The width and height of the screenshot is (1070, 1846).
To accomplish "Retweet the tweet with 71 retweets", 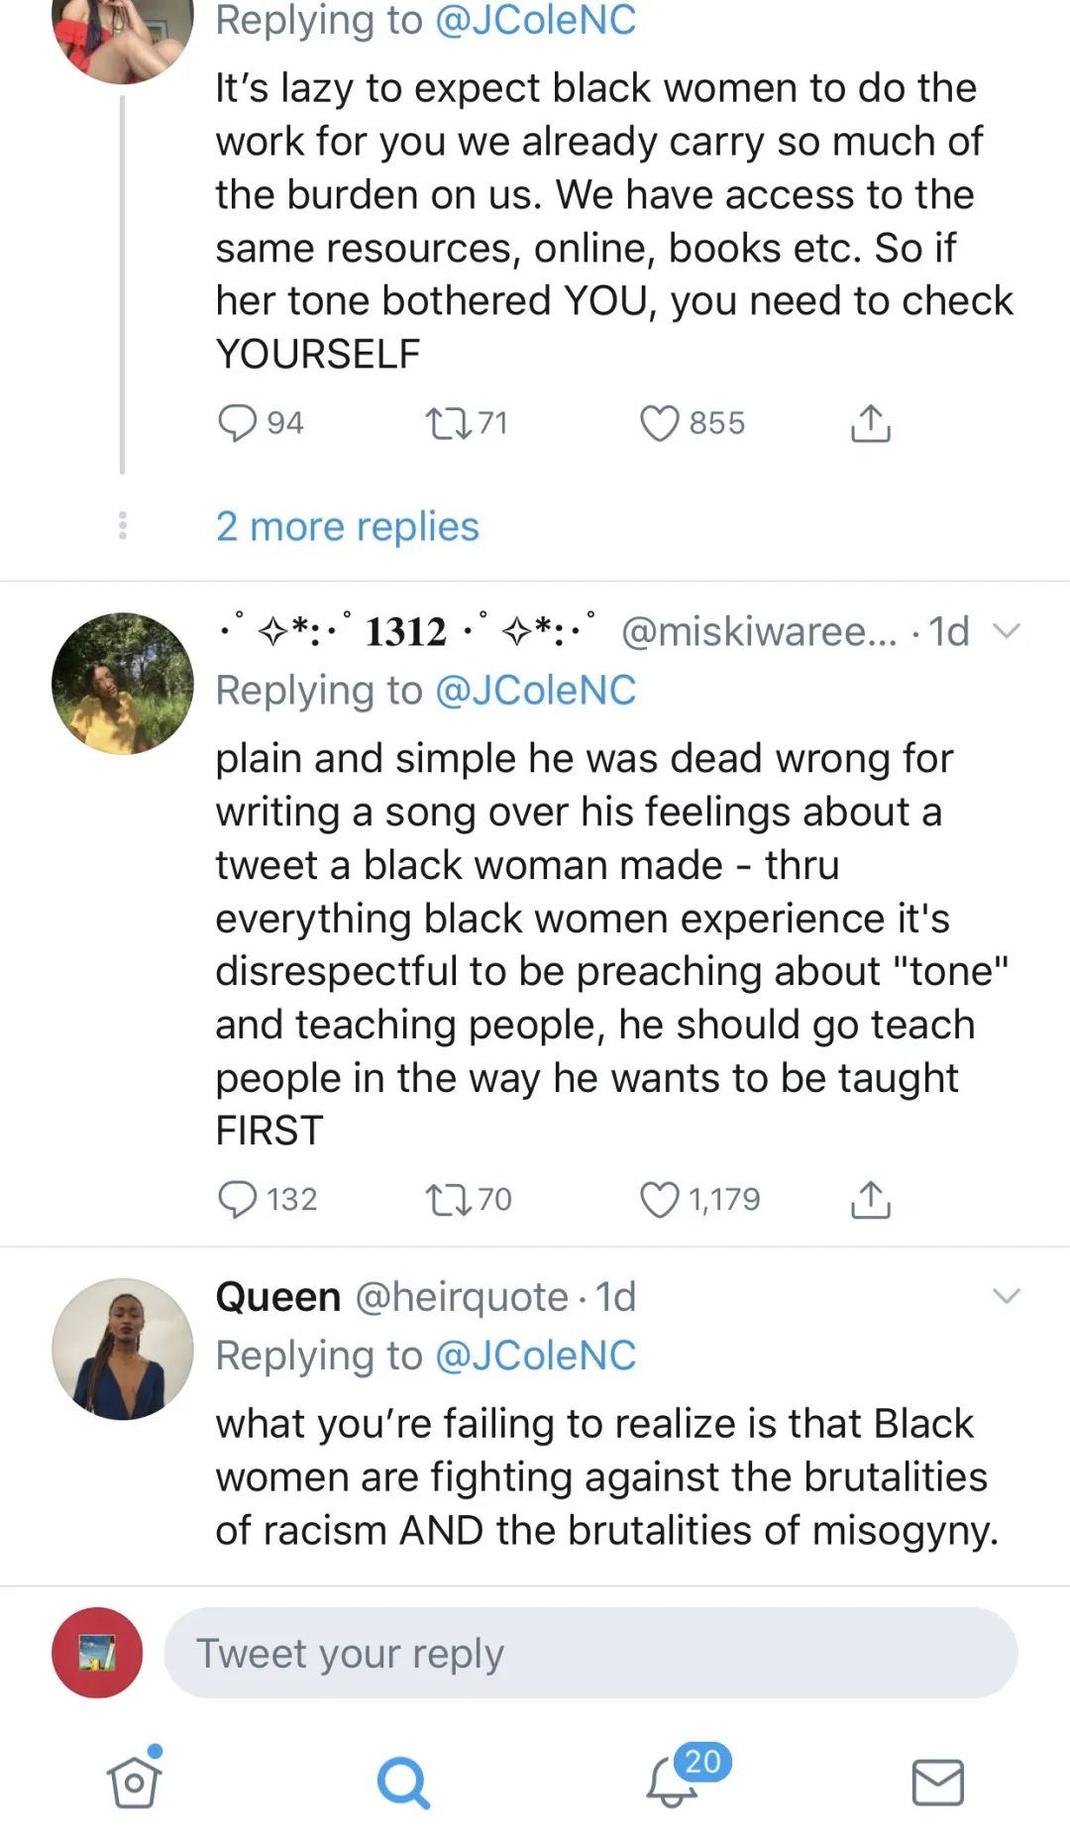I will point(447,423).
